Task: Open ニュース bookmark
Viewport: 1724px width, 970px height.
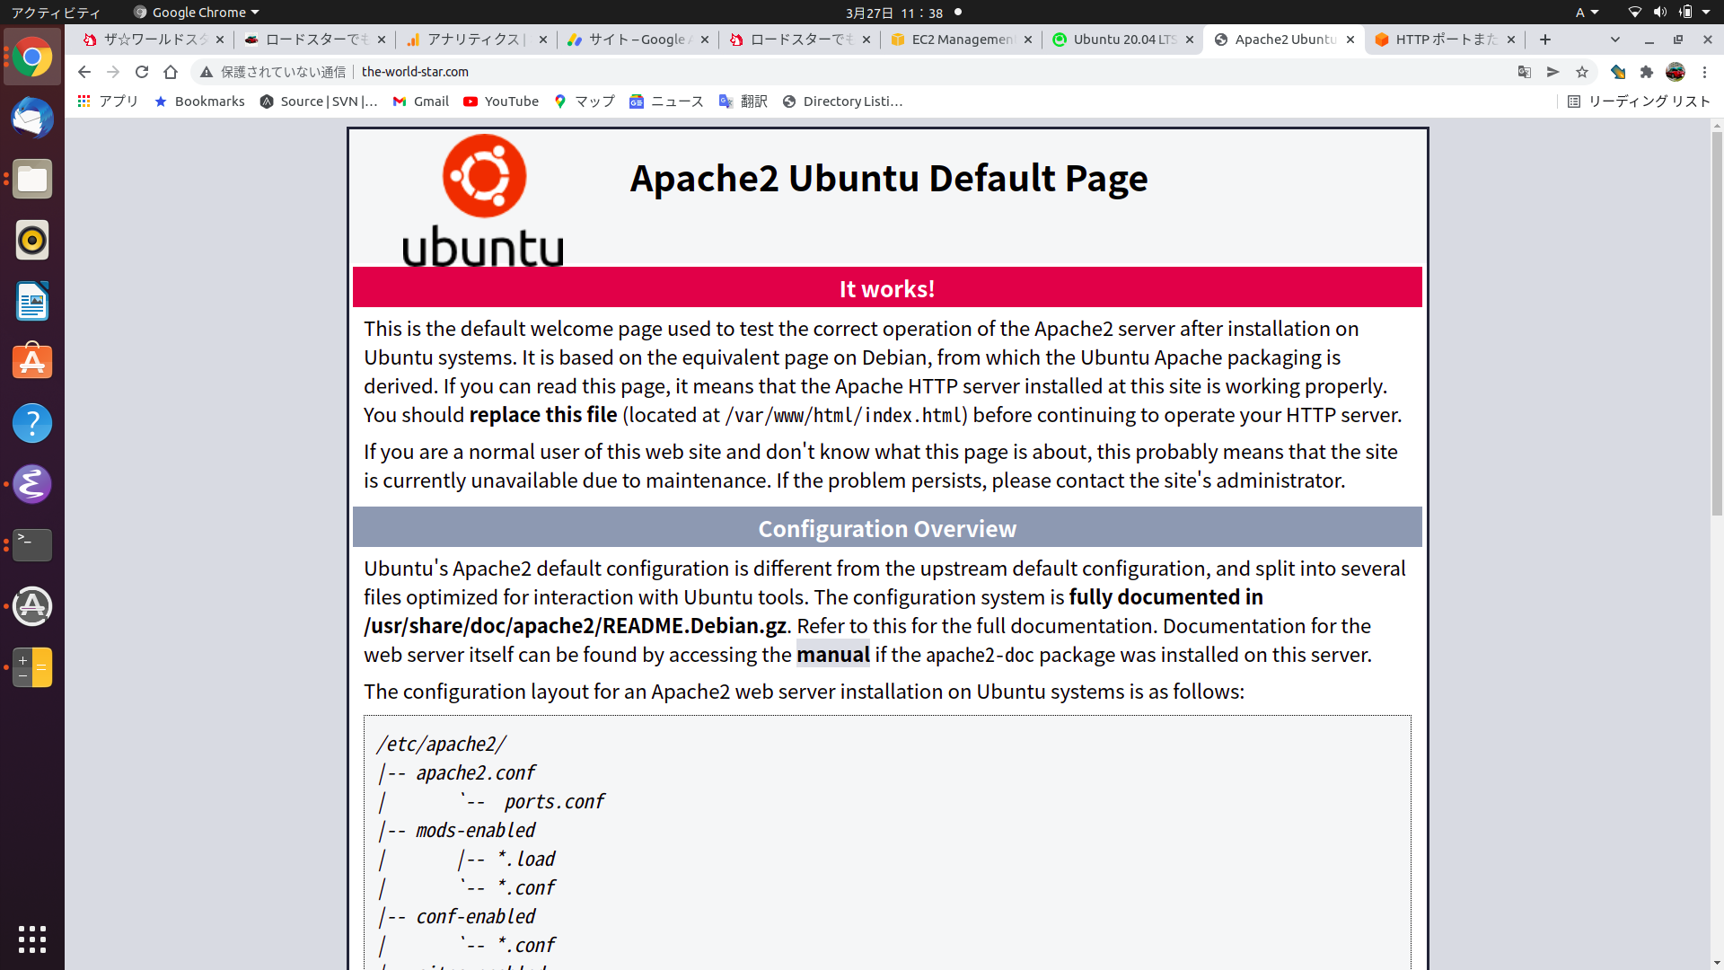Action: pos(666,101)
